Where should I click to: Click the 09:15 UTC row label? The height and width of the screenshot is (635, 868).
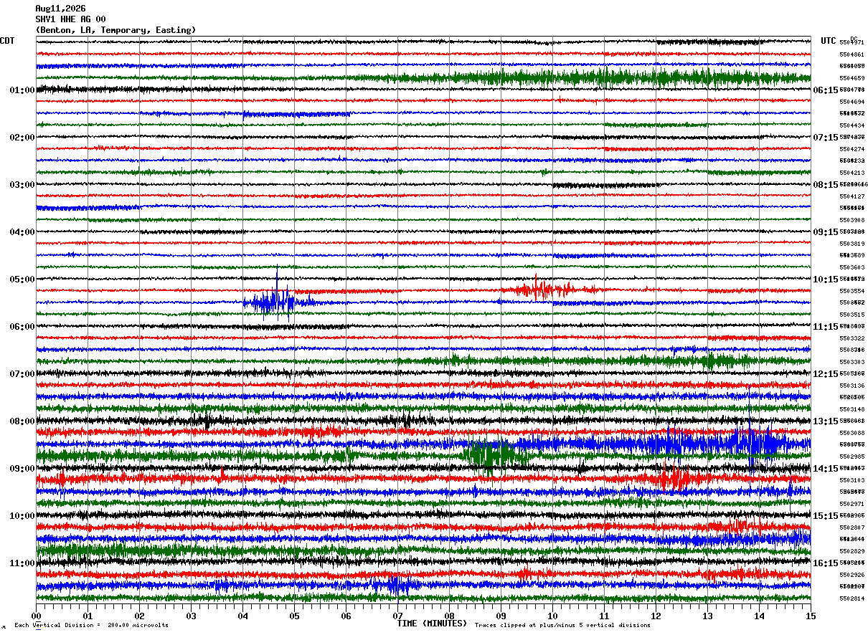[825, 232]
